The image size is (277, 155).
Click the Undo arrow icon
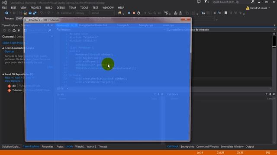(41, 13)
